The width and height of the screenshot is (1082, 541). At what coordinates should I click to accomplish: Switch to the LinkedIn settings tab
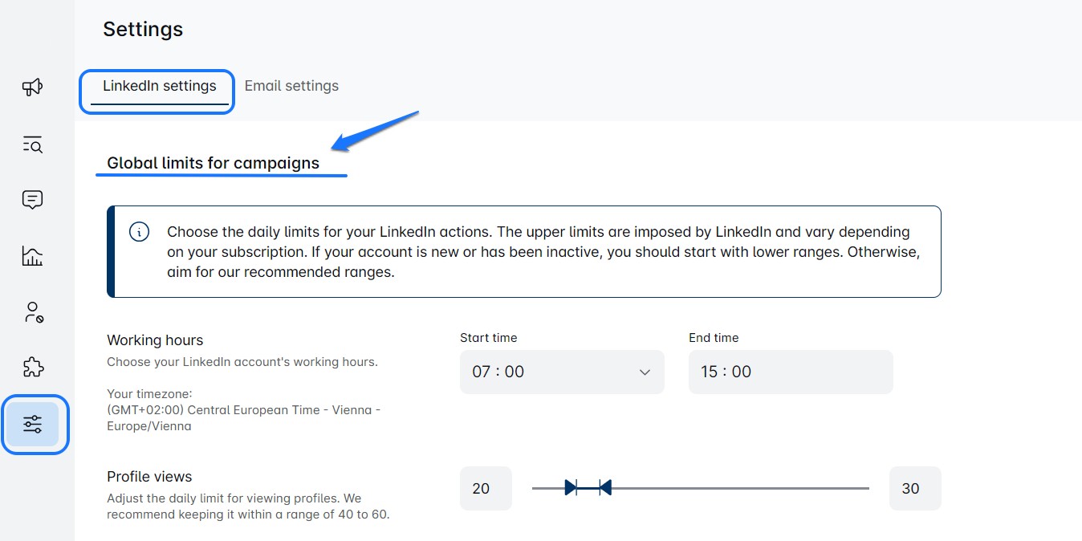[159, 86]
